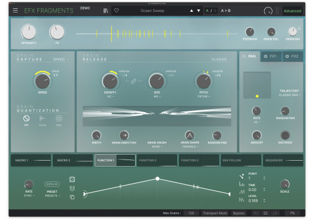Select the ramp down draw tool

click(x=242, y=200)
